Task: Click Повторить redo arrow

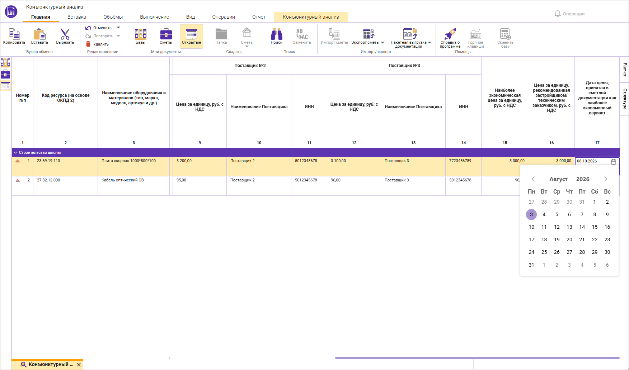Action: [88, 36]
